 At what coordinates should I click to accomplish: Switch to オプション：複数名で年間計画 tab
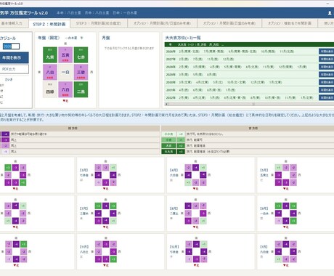[x=290, y=23]
